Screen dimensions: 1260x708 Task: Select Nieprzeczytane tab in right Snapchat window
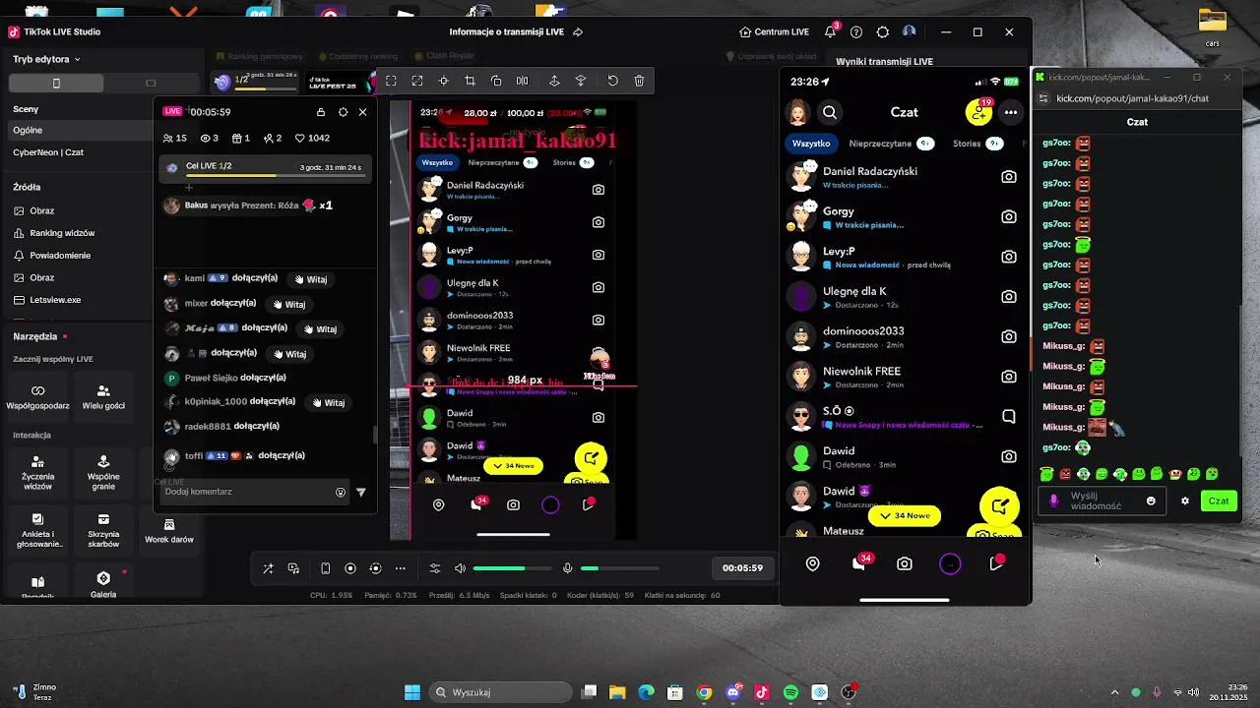[891, 144]
